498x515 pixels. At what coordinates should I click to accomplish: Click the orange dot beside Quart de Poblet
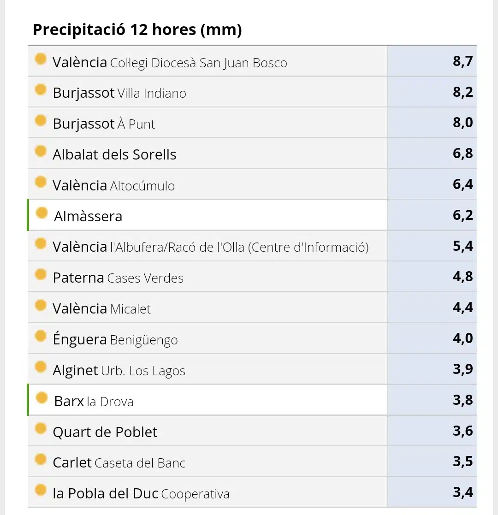coord(41,429)
